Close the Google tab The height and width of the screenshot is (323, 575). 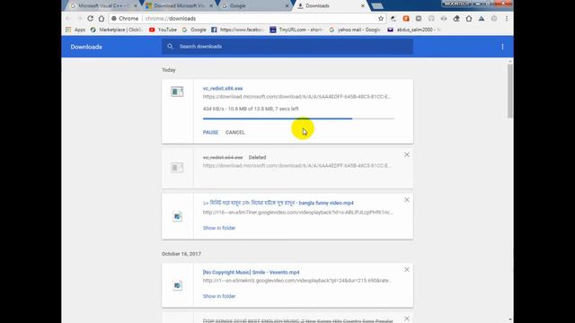tap(287, 6)
